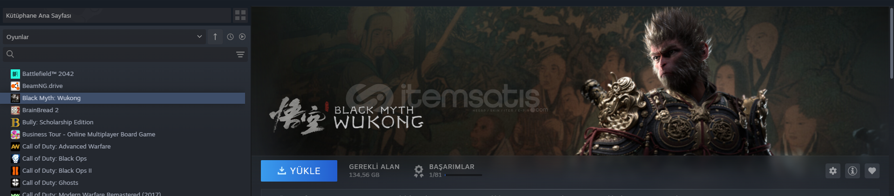Click the achievements progress bar

464,175
